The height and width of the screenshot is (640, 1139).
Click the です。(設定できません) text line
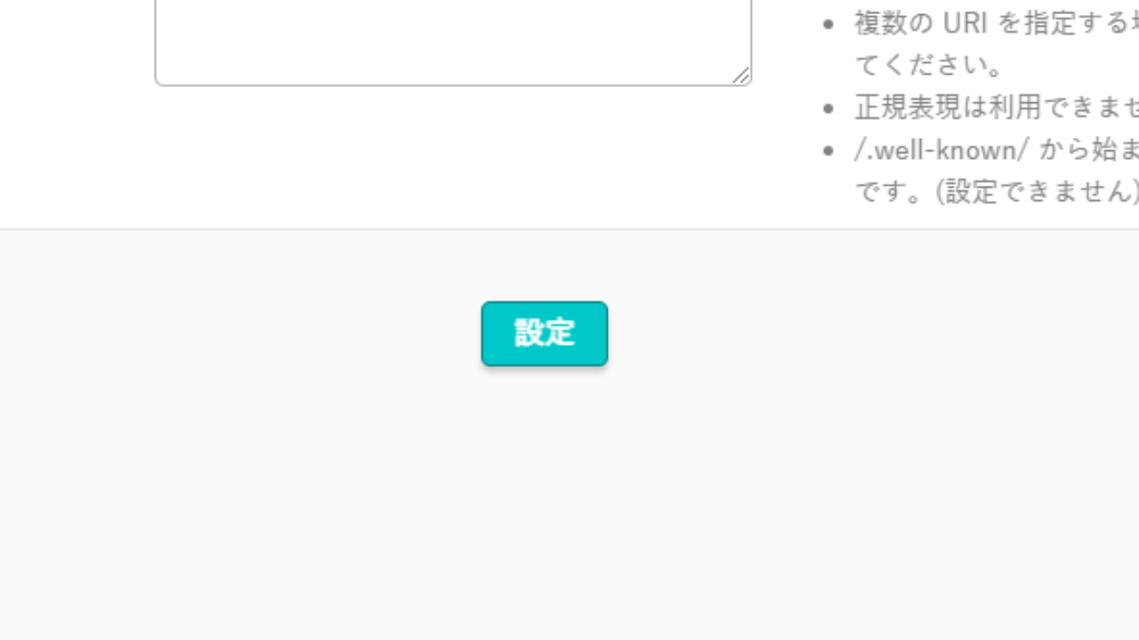[997, 191]
